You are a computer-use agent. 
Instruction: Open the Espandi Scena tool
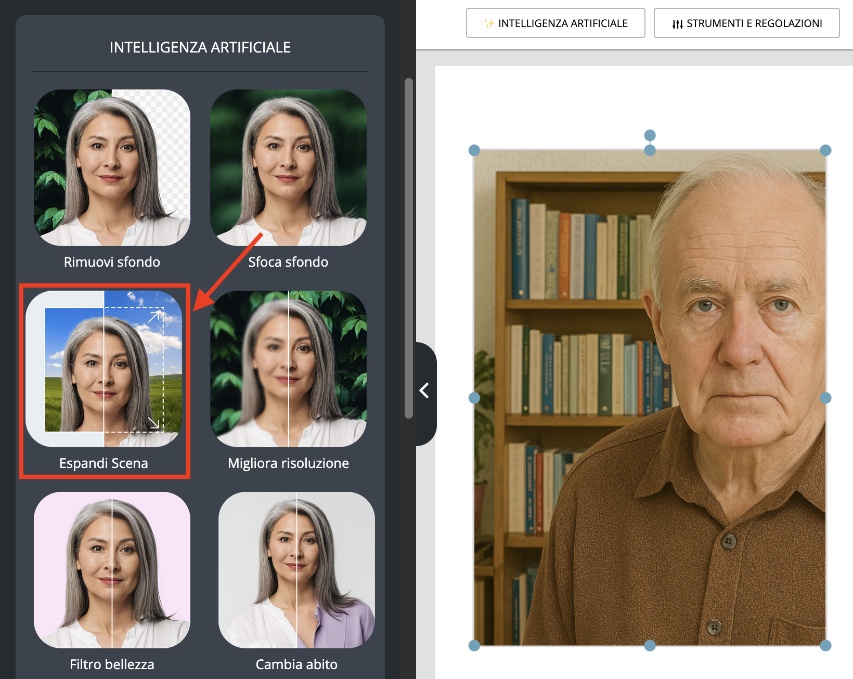104,369
